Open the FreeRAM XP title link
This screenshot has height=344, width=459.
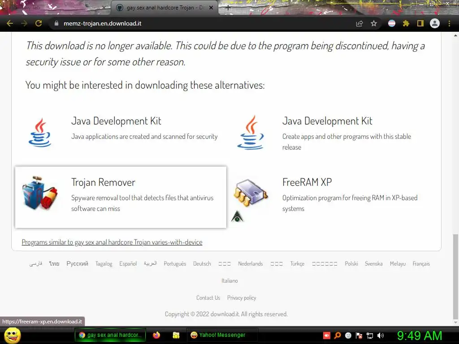[307, 182]
